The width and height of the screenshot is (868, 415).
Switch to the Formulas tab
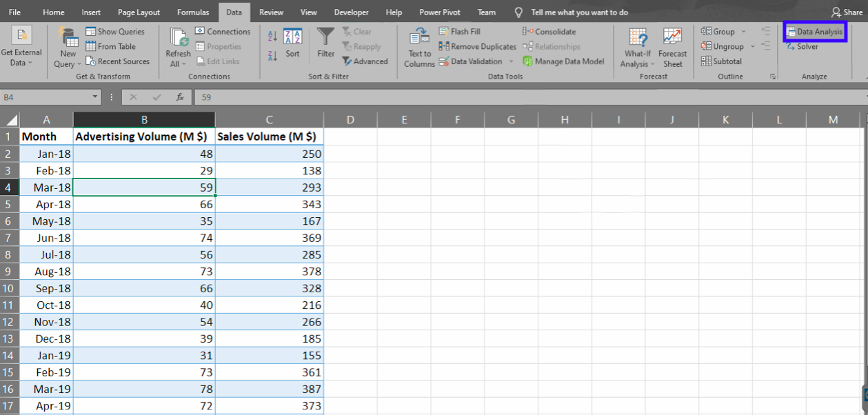tap(193, 12)
